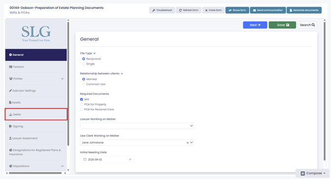
Task: Open Law Clerk Working on Matter dropdown arrow
Action: (192, 143)
